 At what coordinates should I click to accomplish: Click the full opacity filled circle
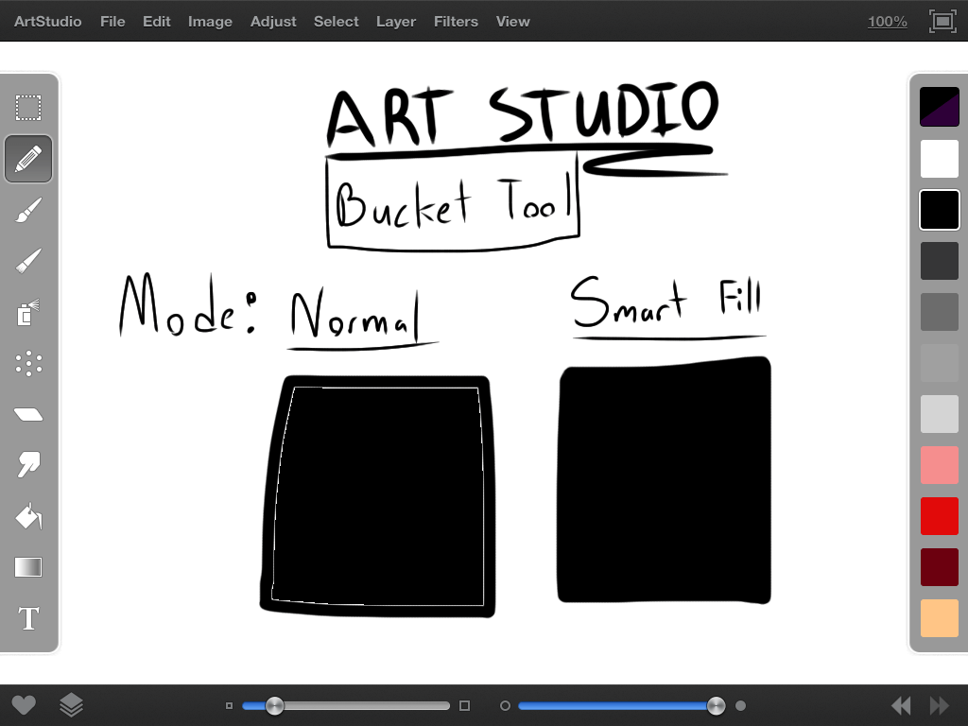tap(741, 705)
